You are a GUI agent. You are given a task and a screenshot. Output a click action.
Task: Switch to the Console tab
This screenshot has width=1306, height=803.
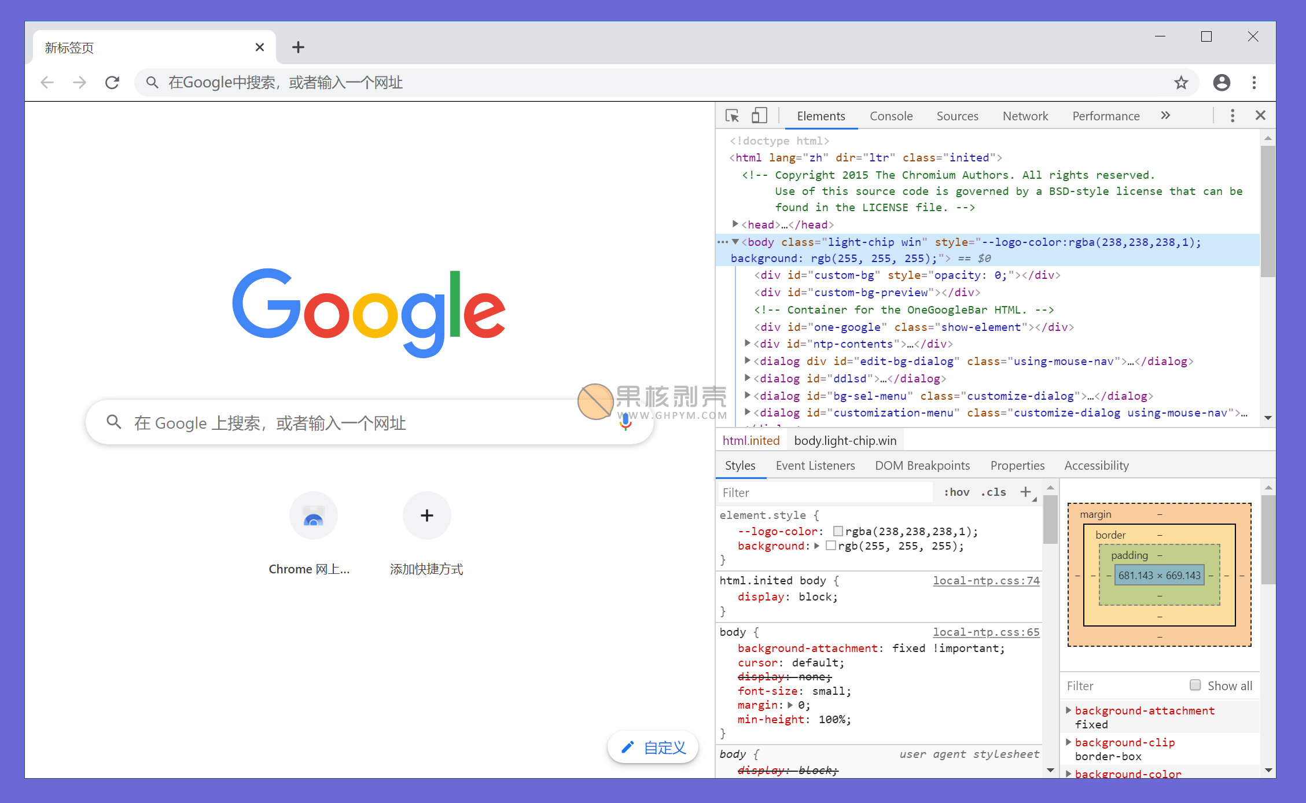click(891, 116)
